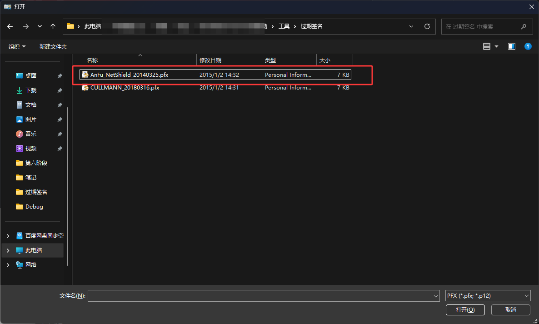Open the PFX file type filter dropdown
Image resolution: width=539 pixels, height=324 pixels.
coord(488,296)
